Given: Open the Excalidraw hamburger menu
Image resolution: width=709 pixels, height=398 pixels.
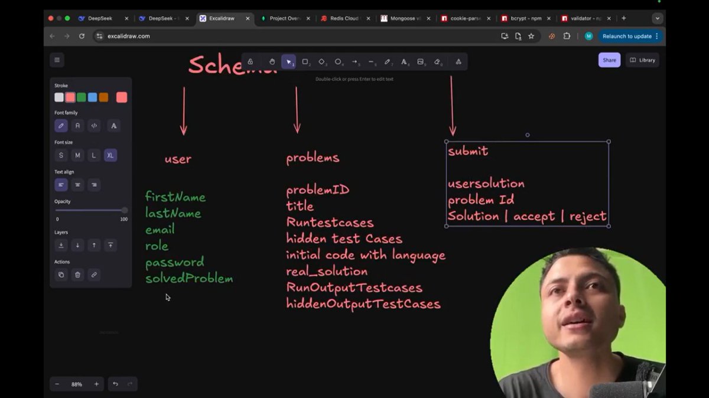Looking at the screenshot, I should pyautogui.click(x=57, y=60).
